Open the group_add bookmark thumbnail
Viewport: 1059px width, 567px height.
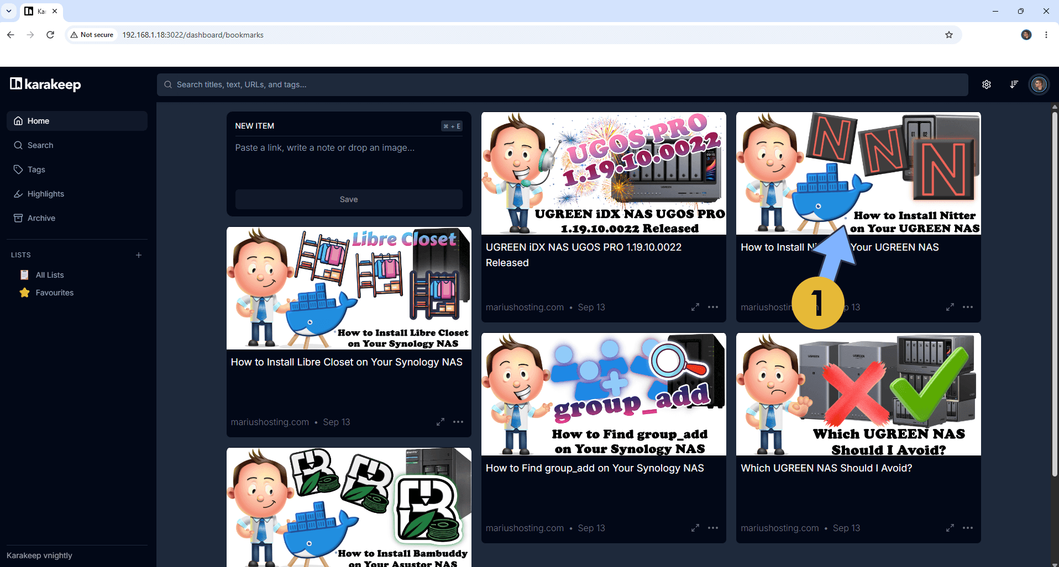point(604,394)
